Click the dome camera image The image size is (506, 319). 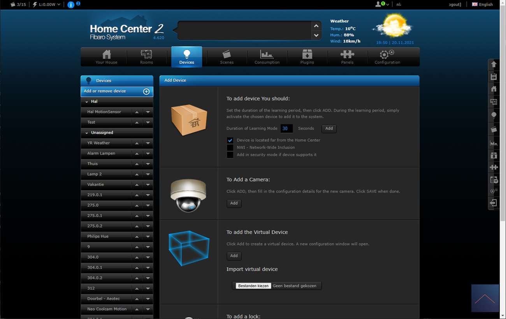click(188, 195)
